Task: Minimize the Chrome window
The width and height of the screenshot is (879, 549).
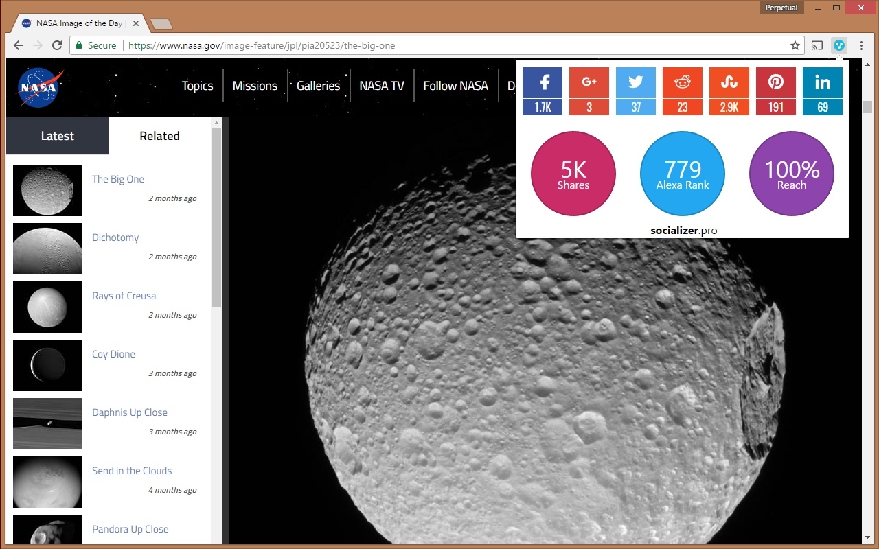Action: [818, 8]
